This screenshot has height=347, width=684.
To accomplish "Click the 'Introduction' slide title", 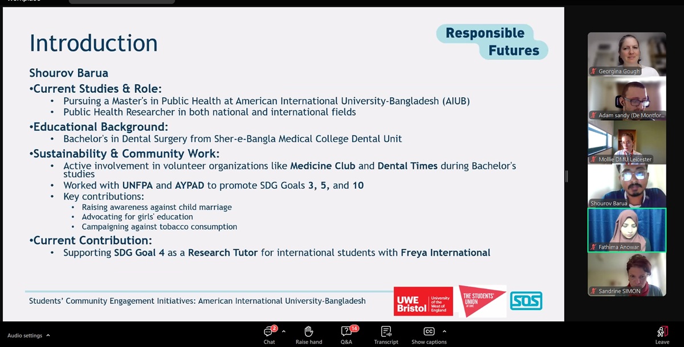I will (x=93, y=43).
